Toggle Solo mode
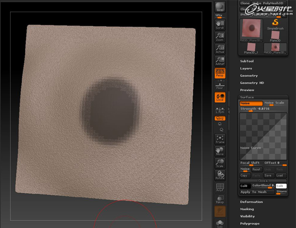The image size is (296, 228). (x=220, y=224)
